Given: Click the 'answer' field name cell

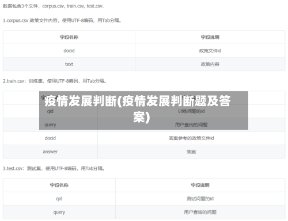Looking at the screenshot, I should (x=50, y=152).
